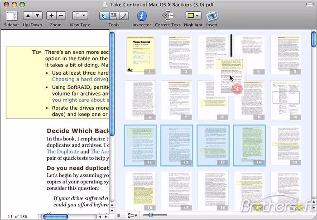Grab the sidebar resize grip handle
The width and height of the screenshot is (317, 220).
119,215
